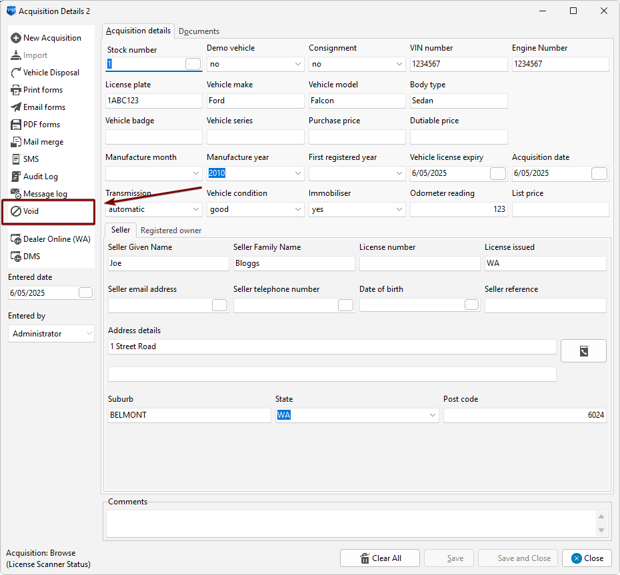Open the Audit Log
The width and height of the screenshot is (620, 575).
[40, 177]
